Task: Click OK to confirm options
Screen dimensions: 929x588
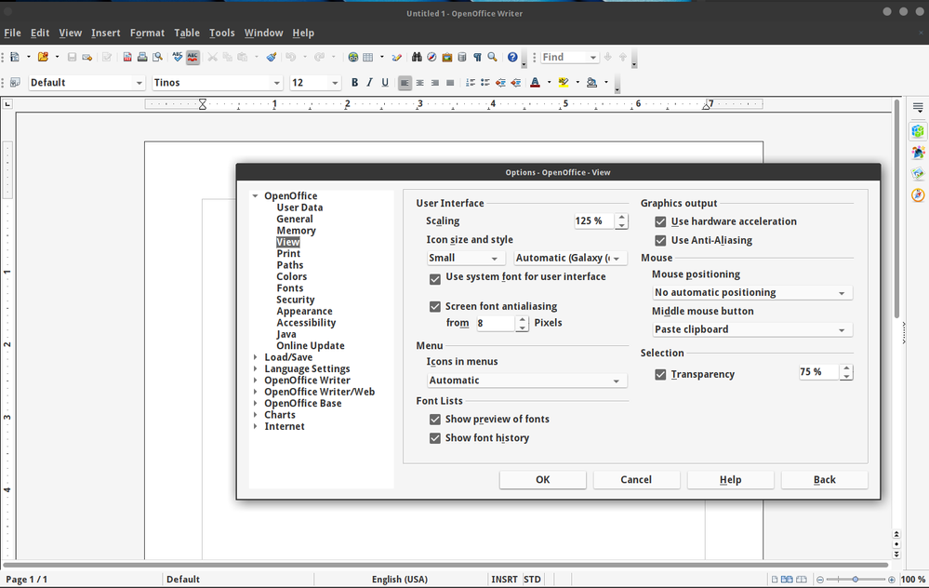Action: 542,479
